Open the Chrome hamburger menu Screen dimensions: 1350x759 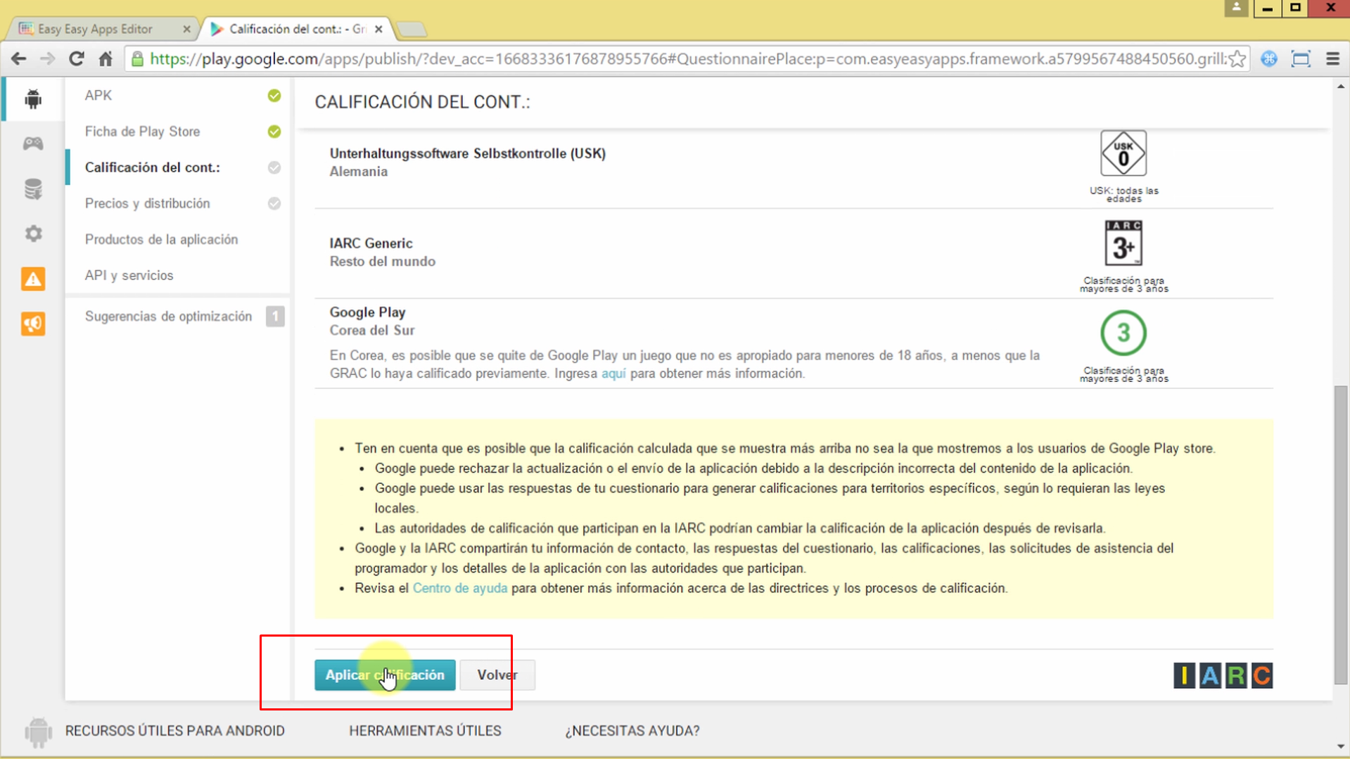1332,59
